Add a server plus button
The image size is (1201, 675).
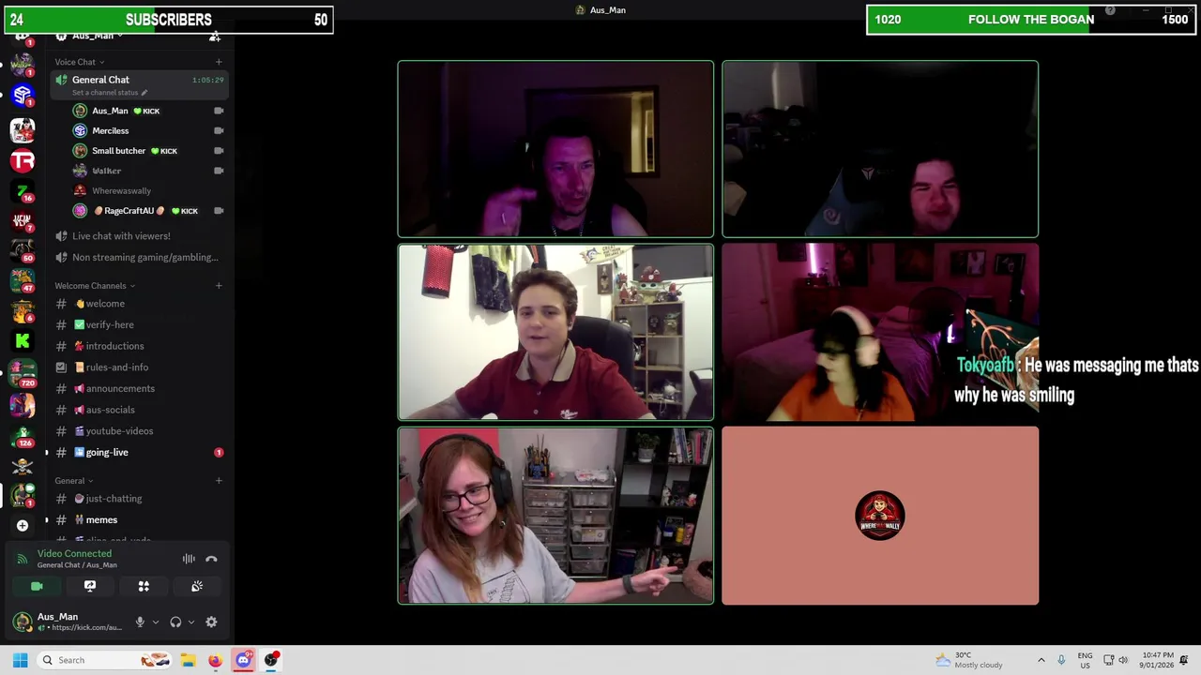click(x=23, y=526)
